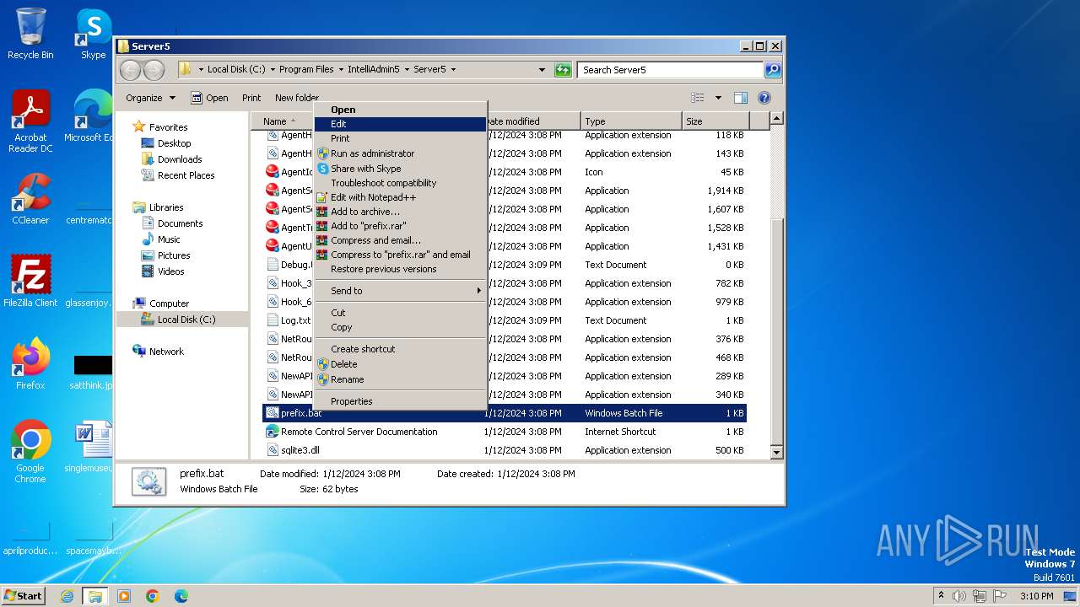Open the CCleaner desktop shortcut
The height and width of the screenshot is (607, 1080).
(30, 199)
